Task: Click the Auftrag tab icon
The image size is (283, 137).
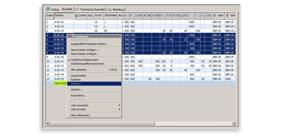Action: click(48, 9)
